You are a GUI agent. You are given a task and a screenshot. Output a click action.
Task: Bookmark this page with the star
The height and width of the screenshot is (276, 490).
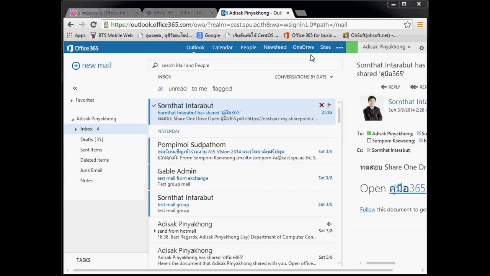point(407,25)
